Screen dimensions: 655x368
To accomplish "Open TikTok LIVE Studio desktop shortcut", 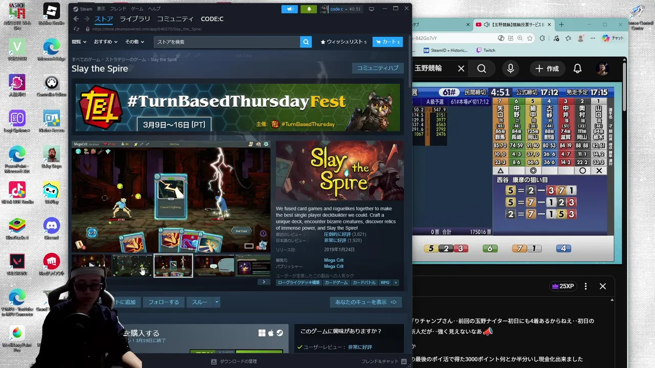I will pos(17,192).
